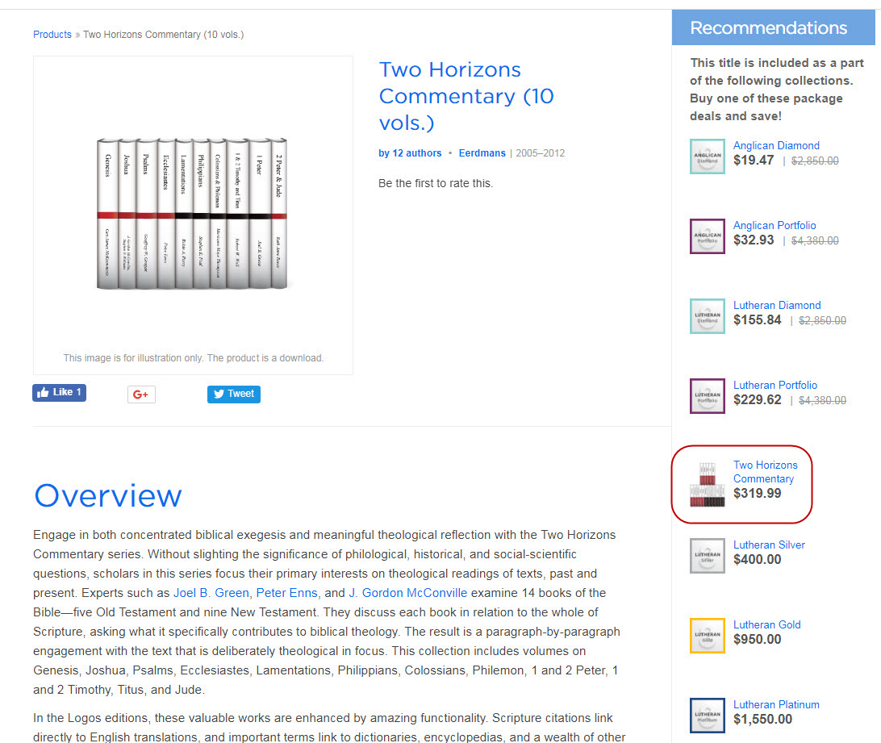Click the $400.00 Lutheran Silver price
Viewport: 881px width, 743px height.
[x=758, y=559]
